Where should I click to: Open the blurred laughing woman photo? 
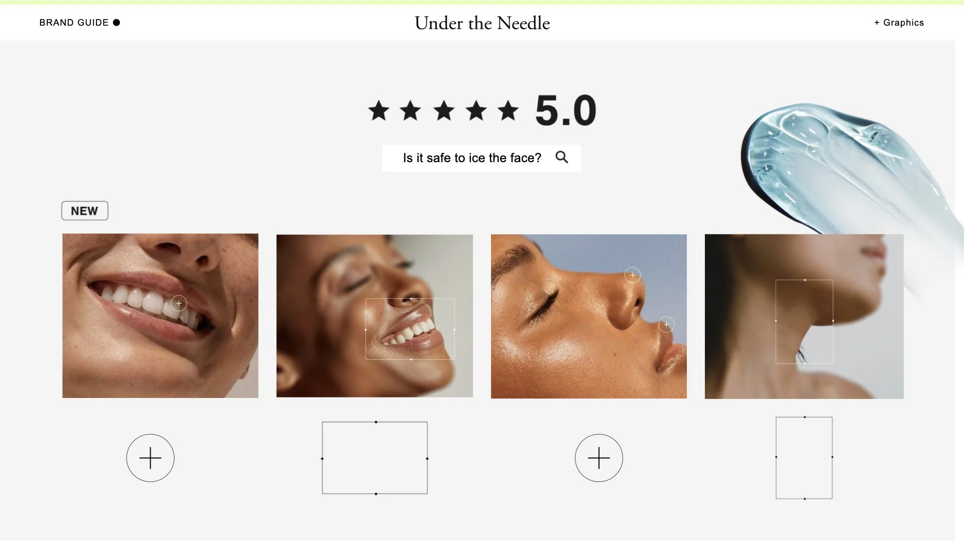pyautogui.click(x=375, y=316)
